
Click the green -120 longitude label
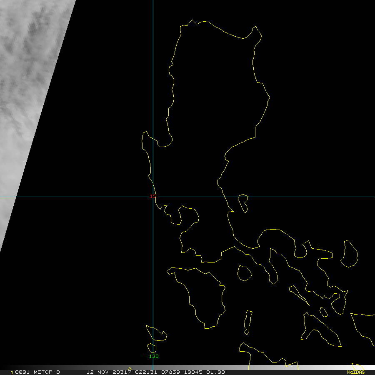(152, 356)
